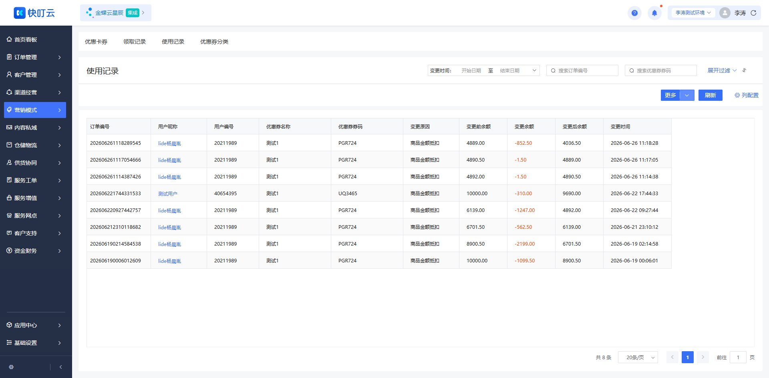Click the 供货协同 sidebar icon
This screenshot has height=378, width=769.
pos(9,162)
